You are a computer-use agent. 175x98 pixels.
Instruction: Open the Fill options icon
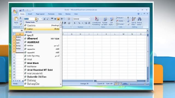[x=128, y=21]
